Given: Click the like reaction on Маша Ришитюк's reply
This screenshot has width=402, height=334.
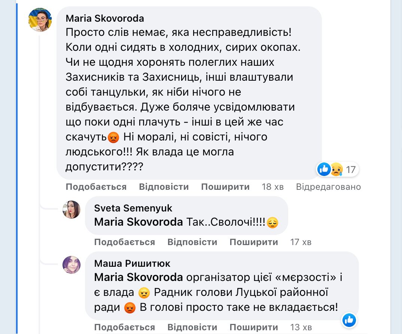Looking at the screenshot, I should [349, 319].
